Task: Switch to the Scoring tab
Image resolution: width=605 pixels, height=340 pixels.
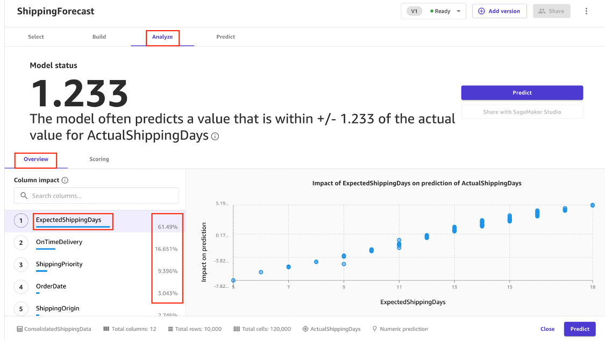Action: tap(99, 159)
